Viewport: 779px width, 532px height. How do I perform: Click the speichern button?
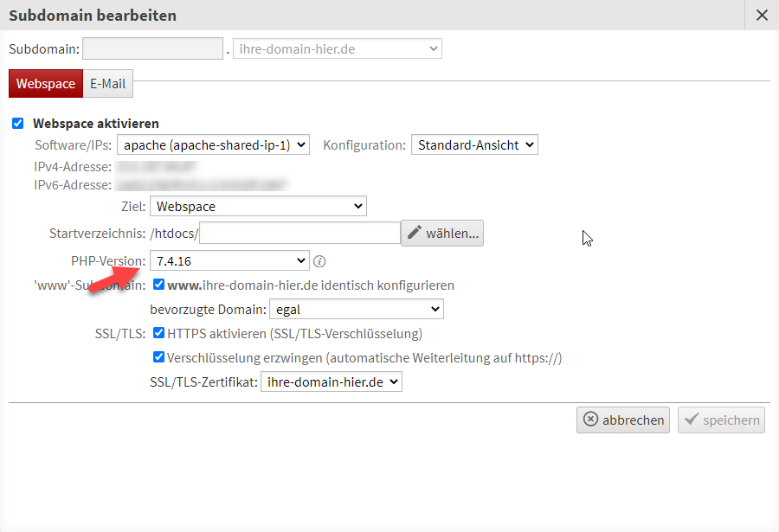tap(721, 420)
